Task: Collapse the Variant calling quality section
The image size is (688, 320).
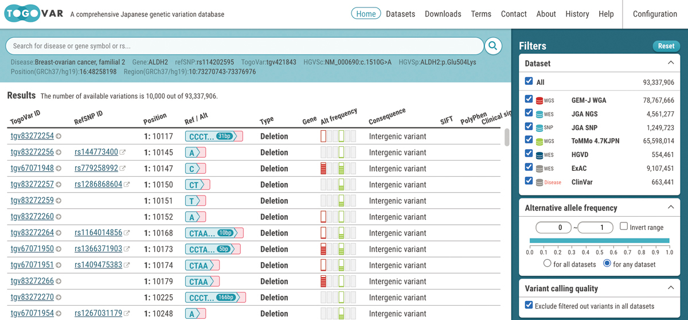Action: [671, 288]
